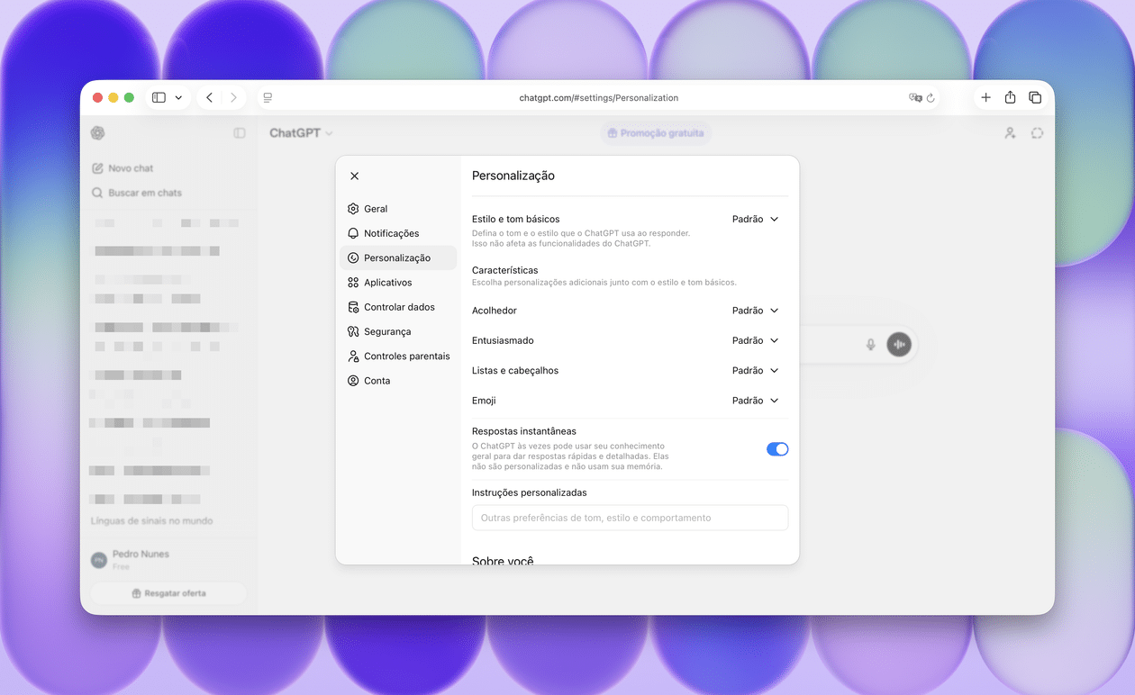Open the Emoji Padrão dropdown

755,401
